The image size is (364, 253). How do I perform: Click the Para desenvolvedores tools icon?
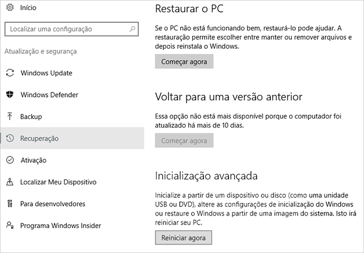pos(10,204)
